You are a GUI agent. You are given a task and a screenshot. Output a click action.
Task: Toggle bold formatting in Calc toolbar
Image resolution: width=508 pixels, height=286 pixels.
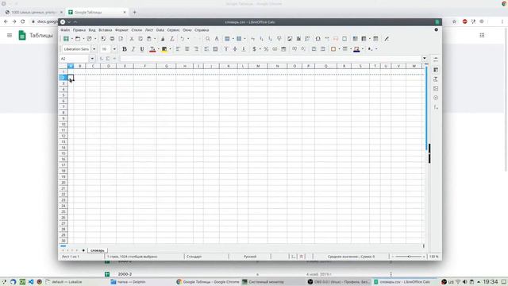pyautogui.click(x=124, y=49)
